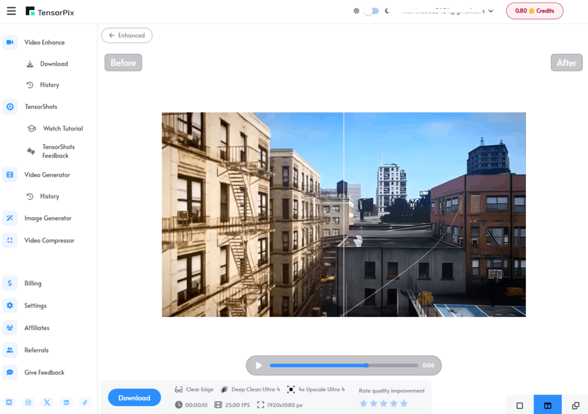
Task: Toggle the light/dark theme switch
Action: [371, 11]
